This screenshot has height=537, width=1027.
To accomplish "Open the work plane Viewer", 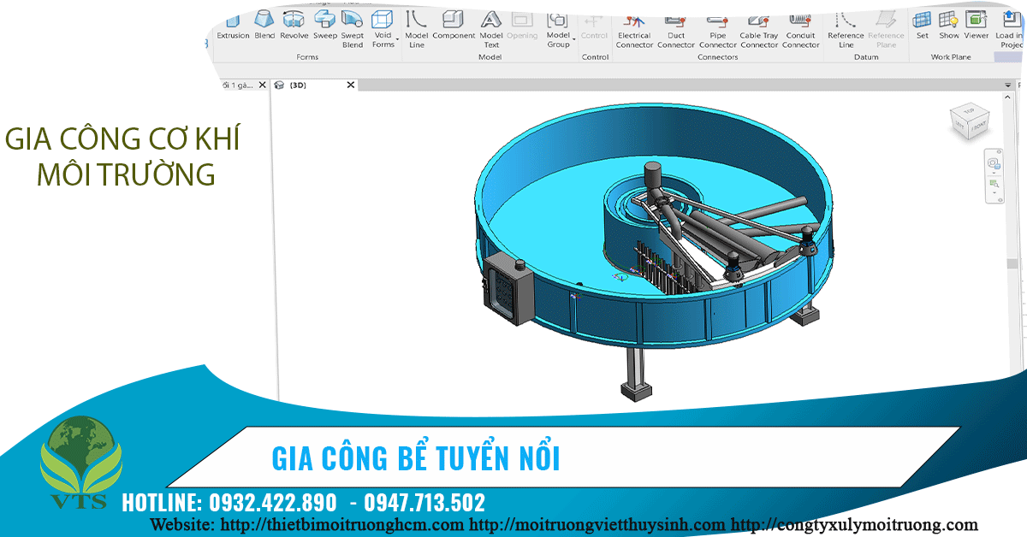I will click(x=977, y=26).
